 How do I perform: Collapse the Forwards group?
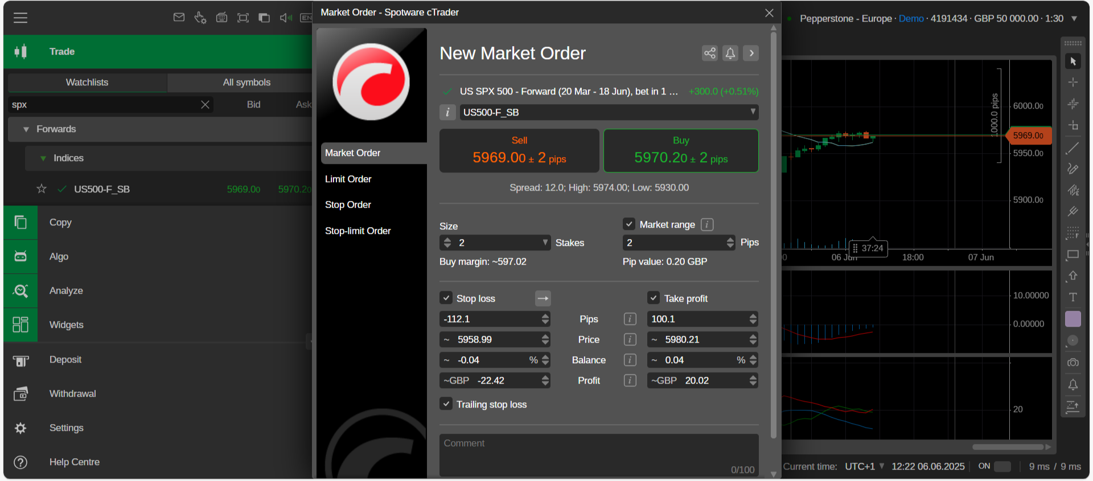pyautogui.click(x=26, y=129)
